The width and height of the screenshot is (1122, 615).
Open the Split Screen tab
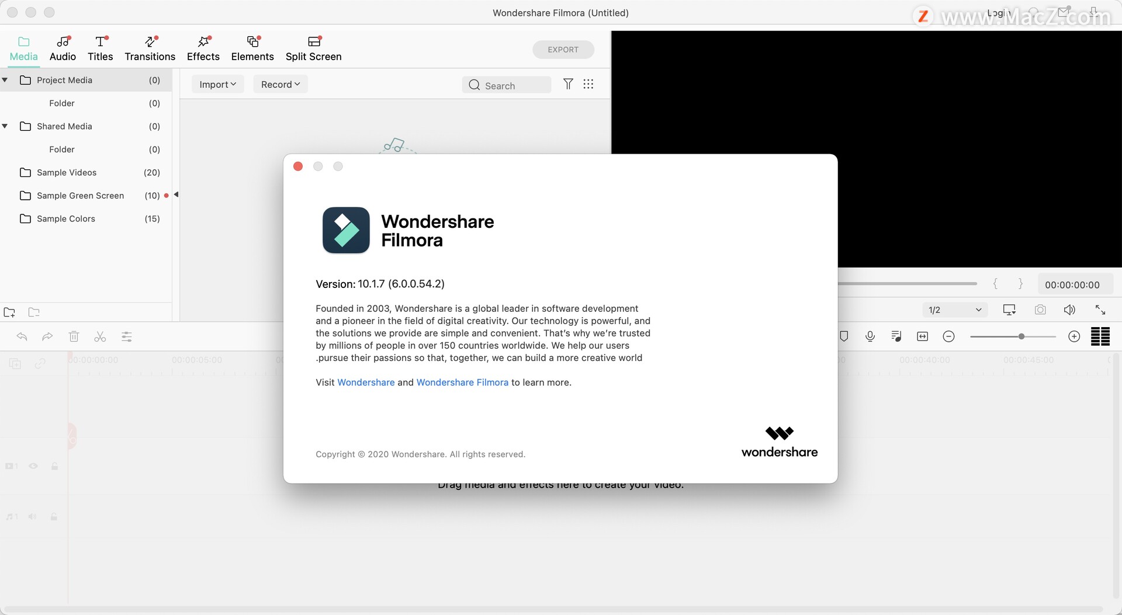pos(313,48)
